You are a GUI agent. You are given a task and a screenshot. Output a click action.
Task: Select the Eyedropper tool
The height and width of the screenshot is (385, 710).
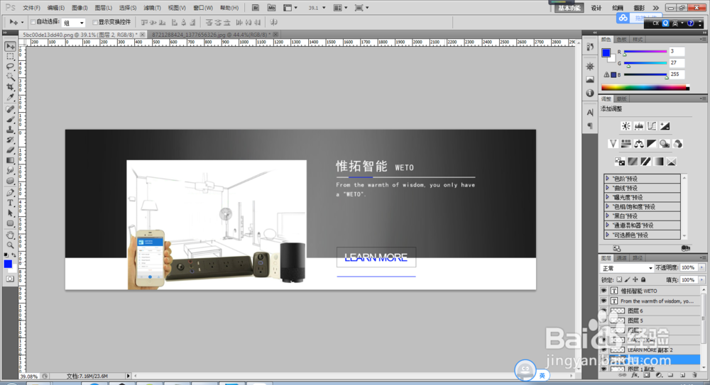tap(10, 97)
